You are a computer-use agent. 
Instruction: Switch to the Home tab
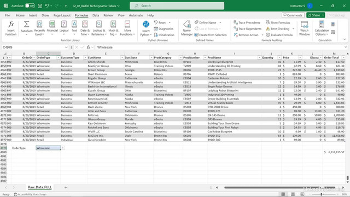click(x=20, y=15)
